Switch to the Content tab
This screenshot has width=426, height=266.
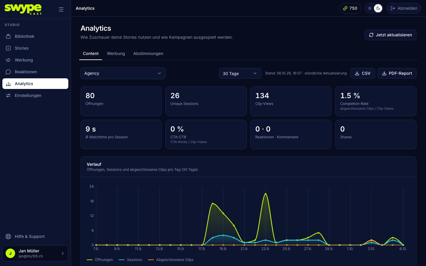pyautogui.click(x=91, y=53)
